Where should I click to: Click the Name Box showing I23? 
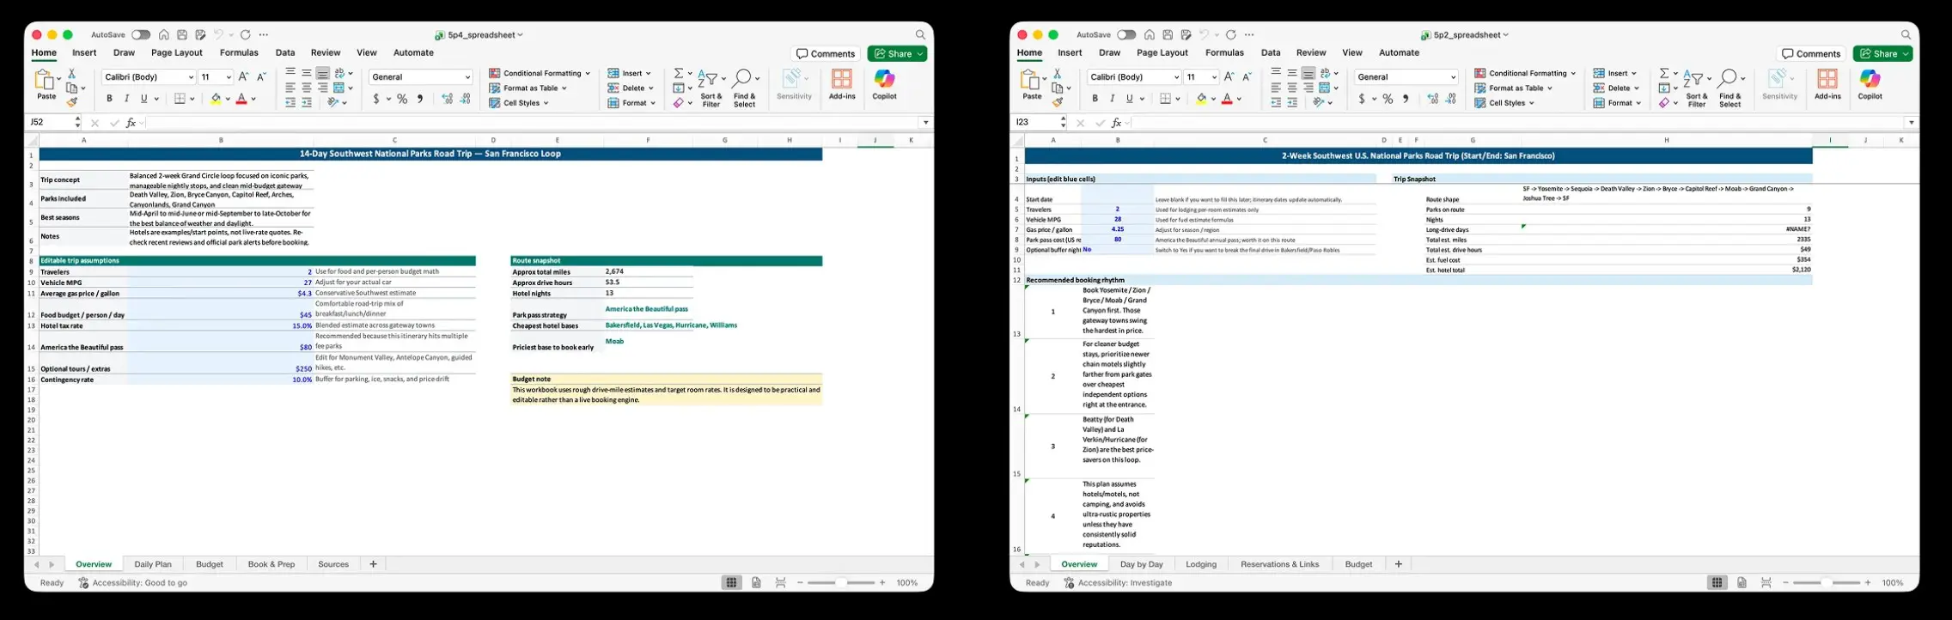(x=1034, y=123)
